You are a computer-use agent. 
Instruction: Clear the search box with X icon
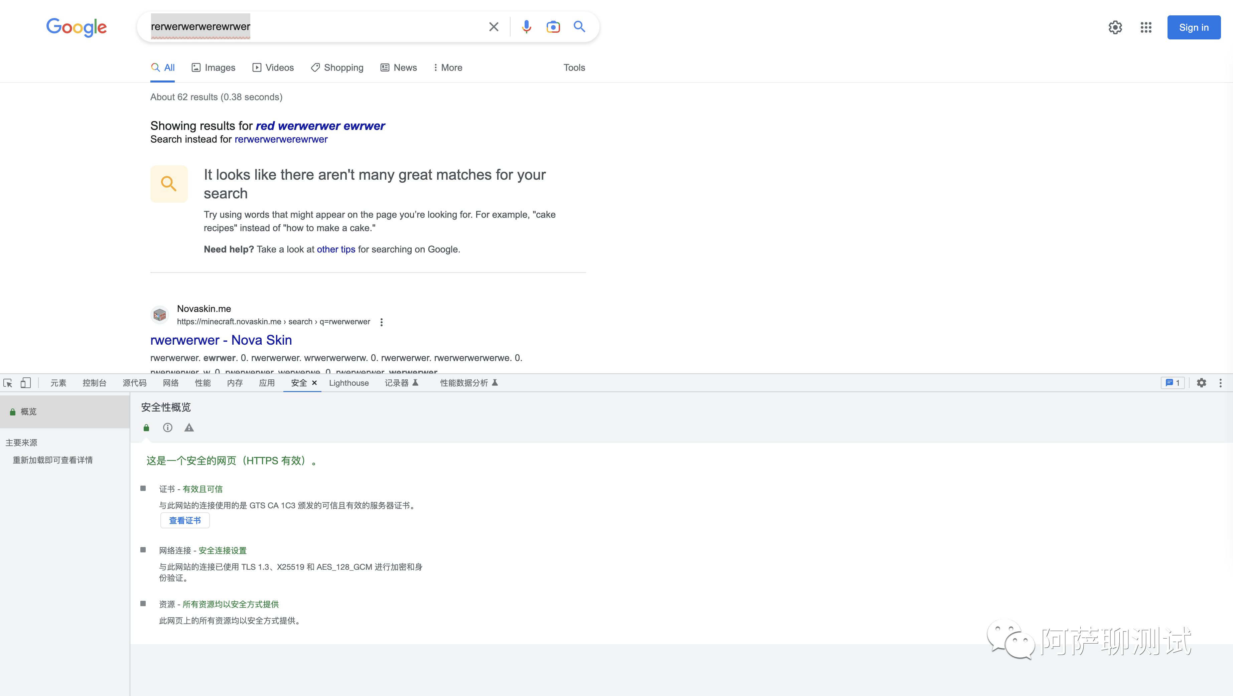[494, 27]
